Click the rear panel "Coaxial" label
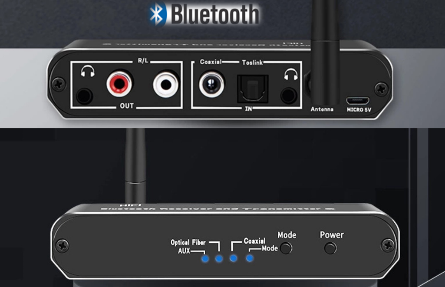This screenshot has width=445, height=287. 211,62
